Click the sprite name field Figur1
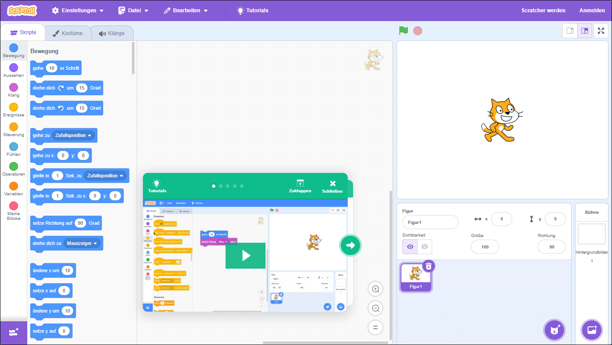Screen dimensions: 612x345 [x=430, y=222]
